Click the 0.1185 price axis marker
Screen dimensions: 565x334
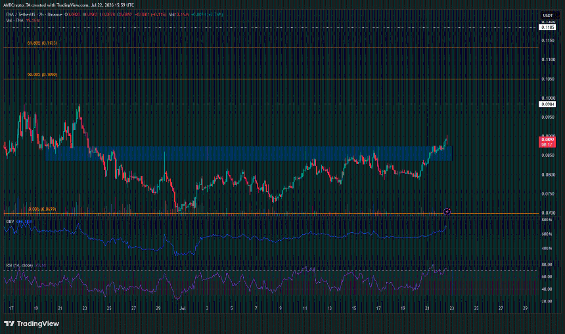(547, 28)
